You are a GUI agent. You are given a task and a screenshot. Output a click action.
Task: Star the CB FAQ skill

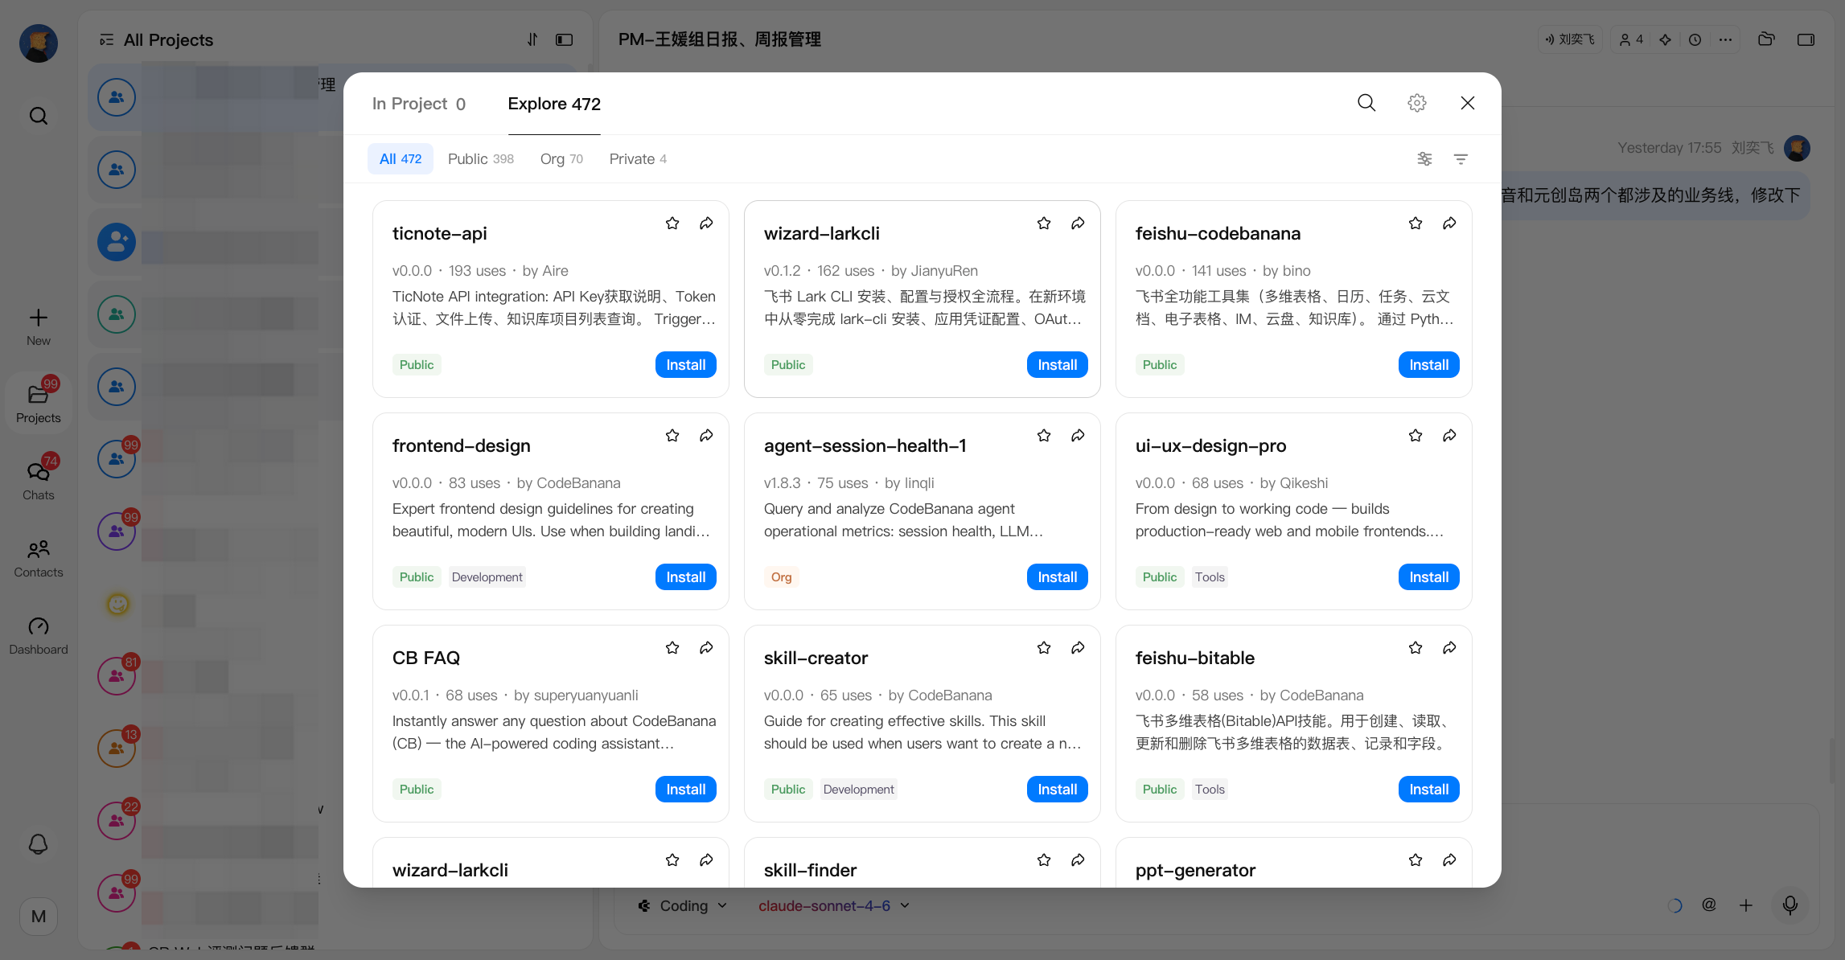(x=672, y=648)
